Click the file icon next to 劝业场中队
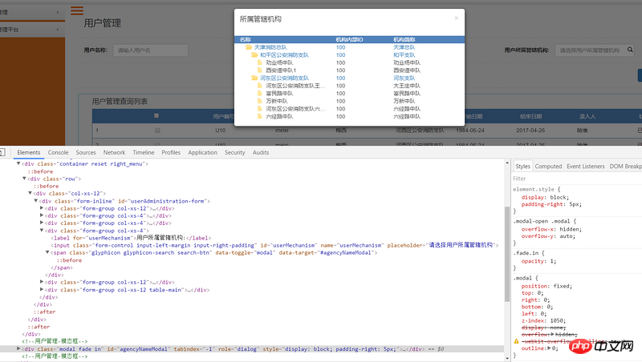This screenshot has height=362, width=642. (259, 62)
